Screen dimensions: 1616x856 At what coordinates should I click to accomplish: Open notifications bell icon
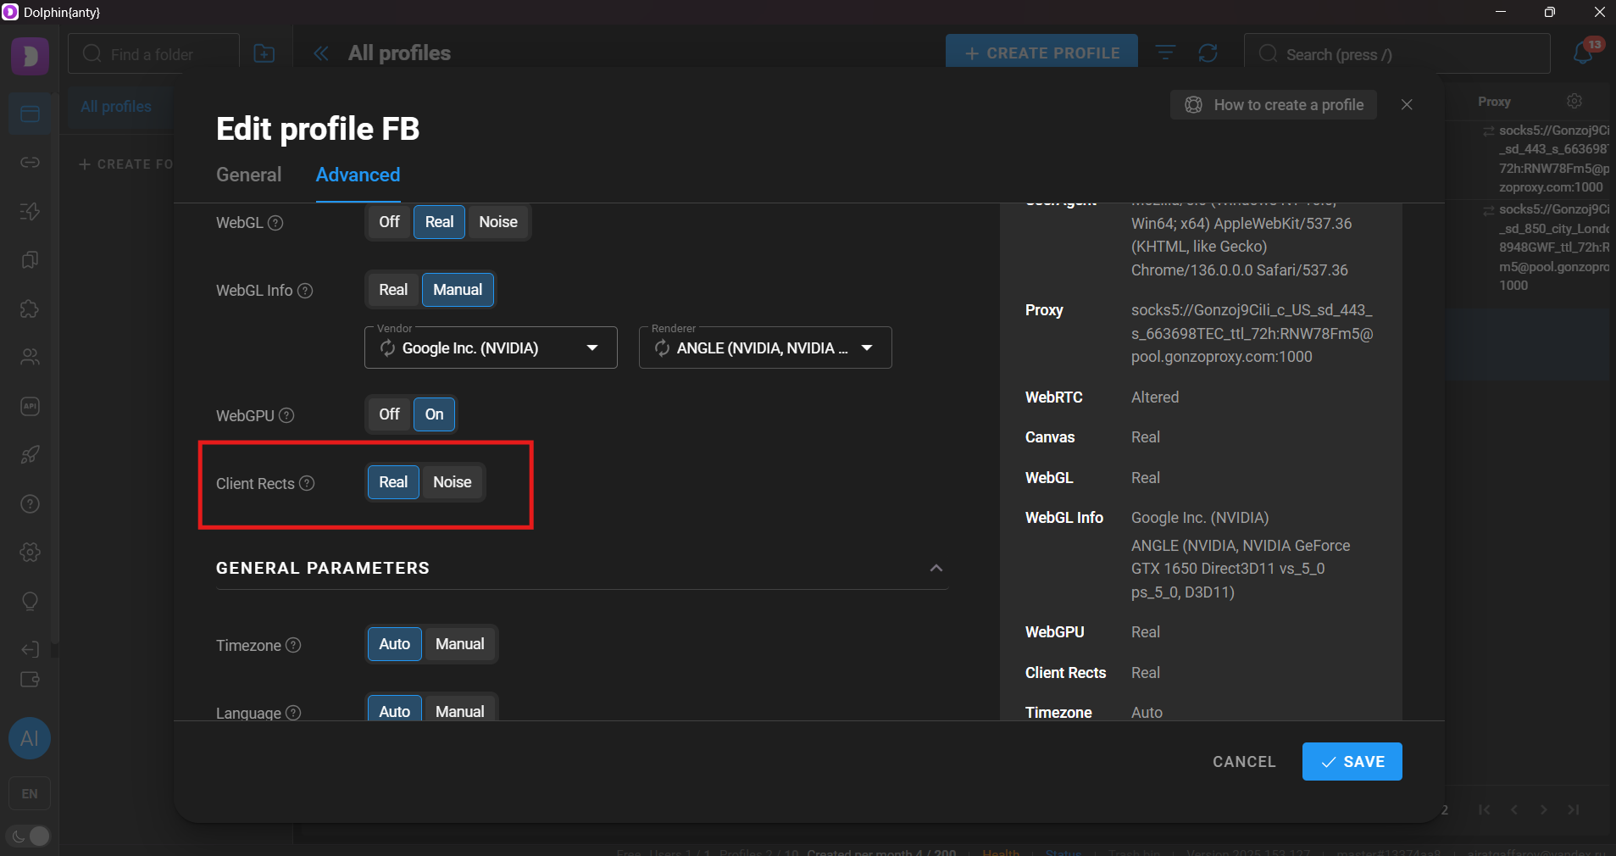tap(1582, 54)
